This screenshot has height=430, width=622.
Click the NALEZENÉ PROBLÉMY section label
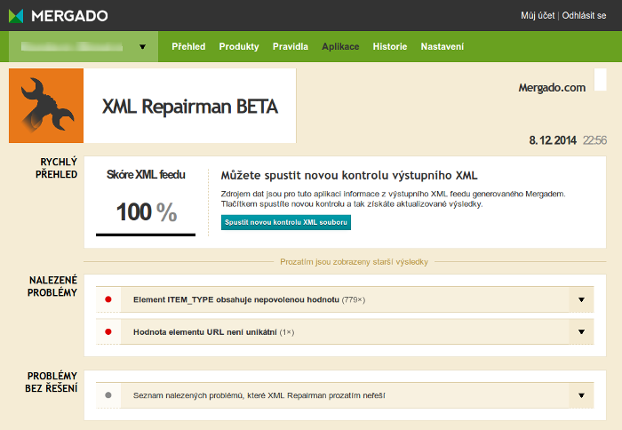pyautogui.click(x=52, y=286)
